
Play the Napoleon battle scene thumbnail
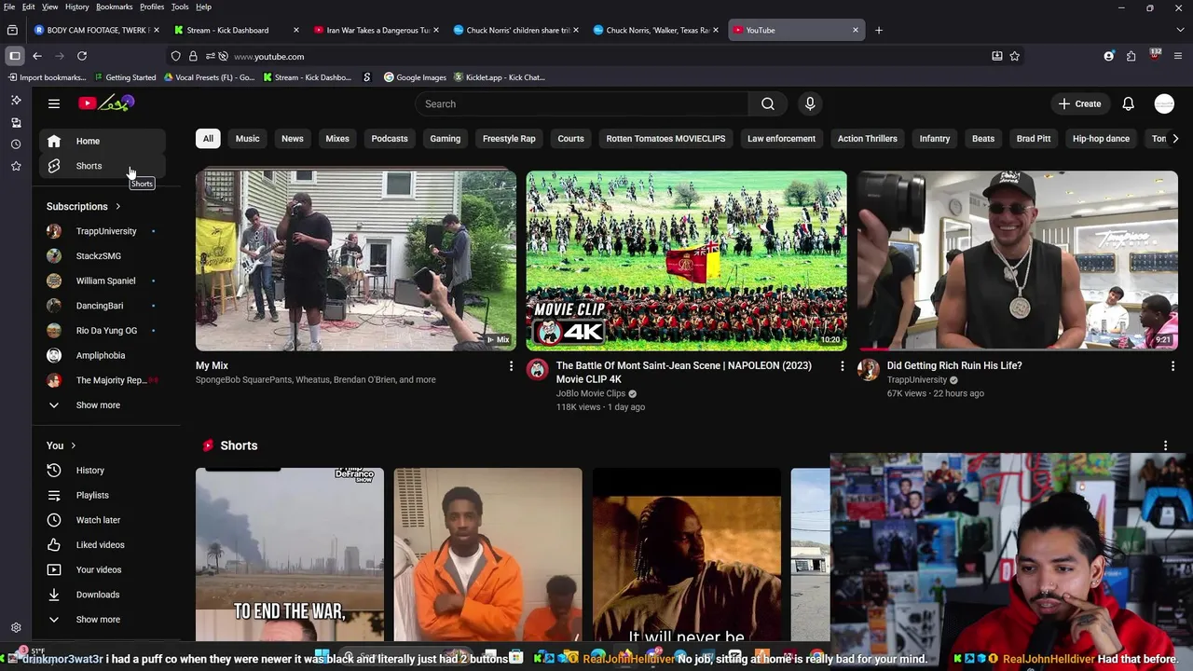tap(687, 261)
